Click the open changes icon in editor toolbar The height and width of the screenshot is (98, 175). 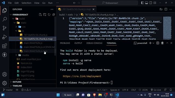pyautogui.click(x=161, y=9)
